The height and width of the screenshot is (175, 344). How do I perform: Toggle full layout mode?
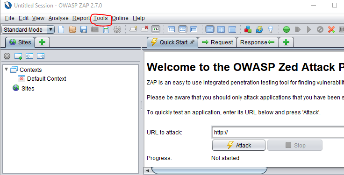[x=193, y=29]
